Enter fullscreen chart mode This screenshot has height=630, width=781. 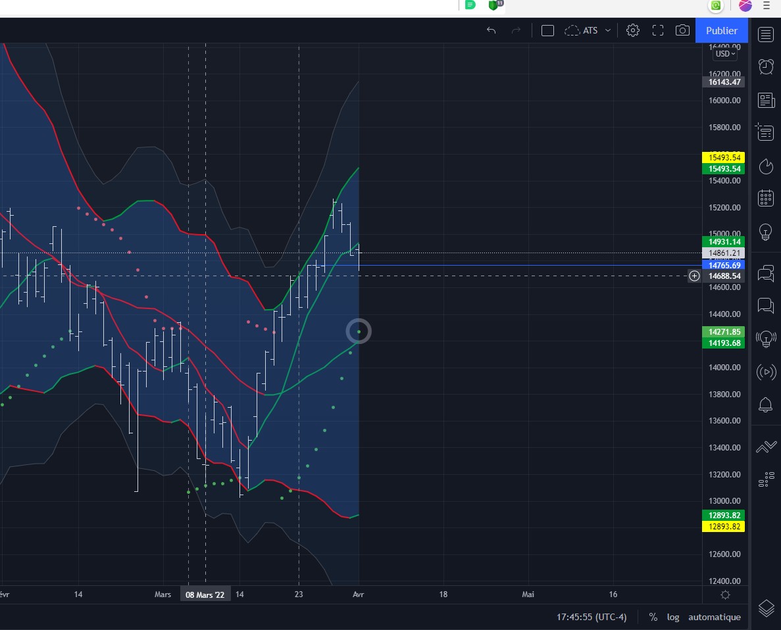coord(658,30)
